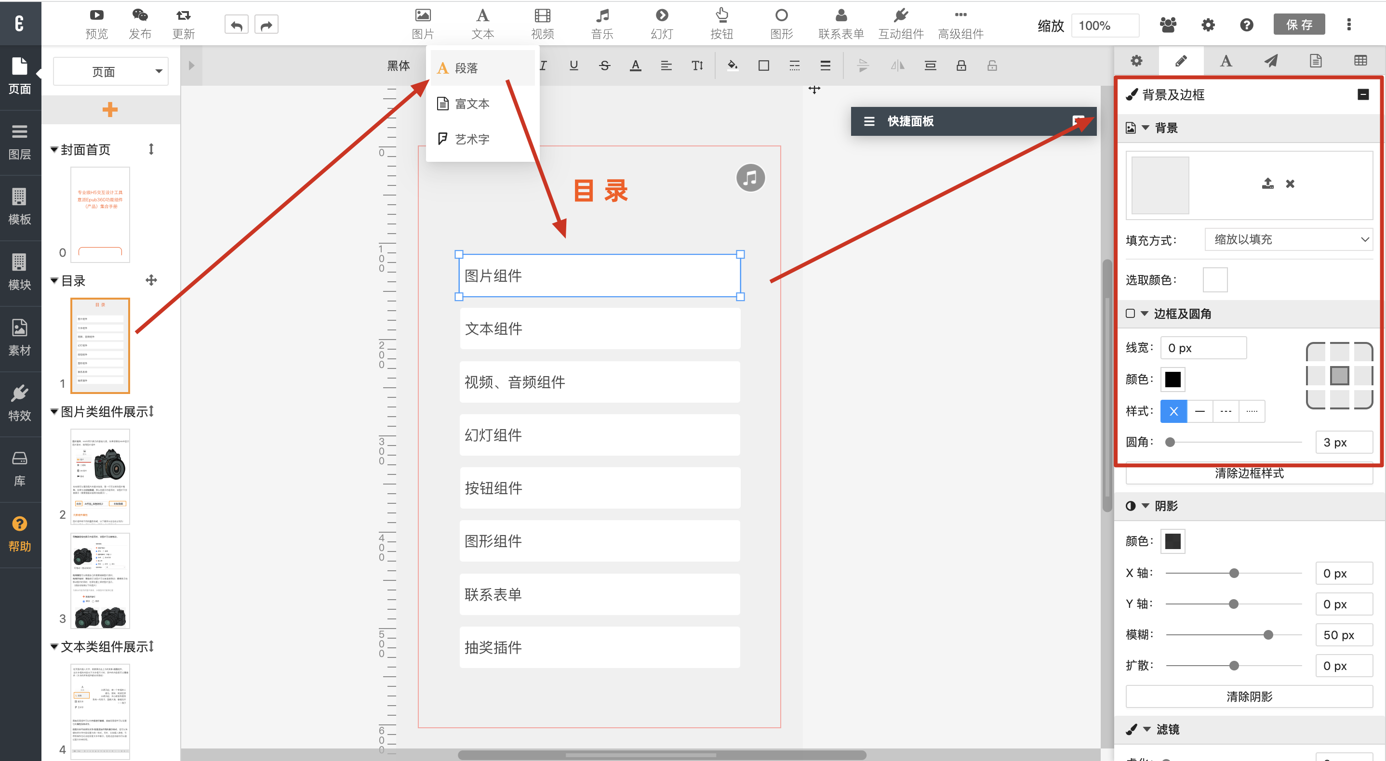Image resolution: width=1386 pixels, height=761 pixels.
Task: Click the fill color bucket icon
Action: pos(733,66)
